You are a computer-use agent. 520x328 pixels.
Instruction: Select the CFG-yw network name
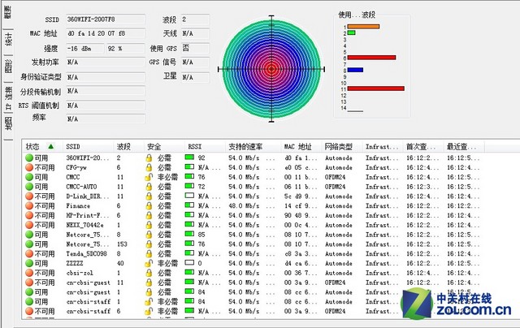76,167
